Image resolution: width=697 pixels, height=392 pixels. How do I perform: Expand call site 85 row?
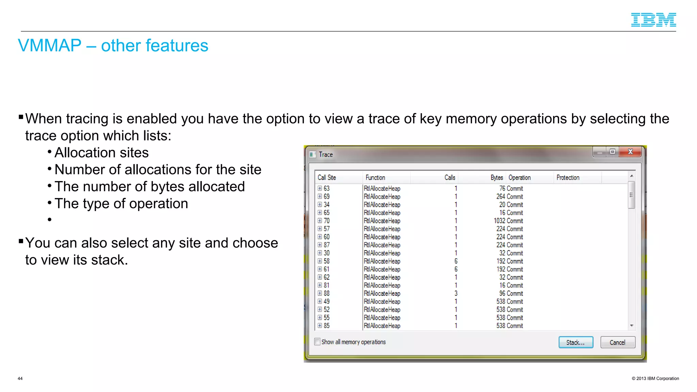[x=320, y=326]
